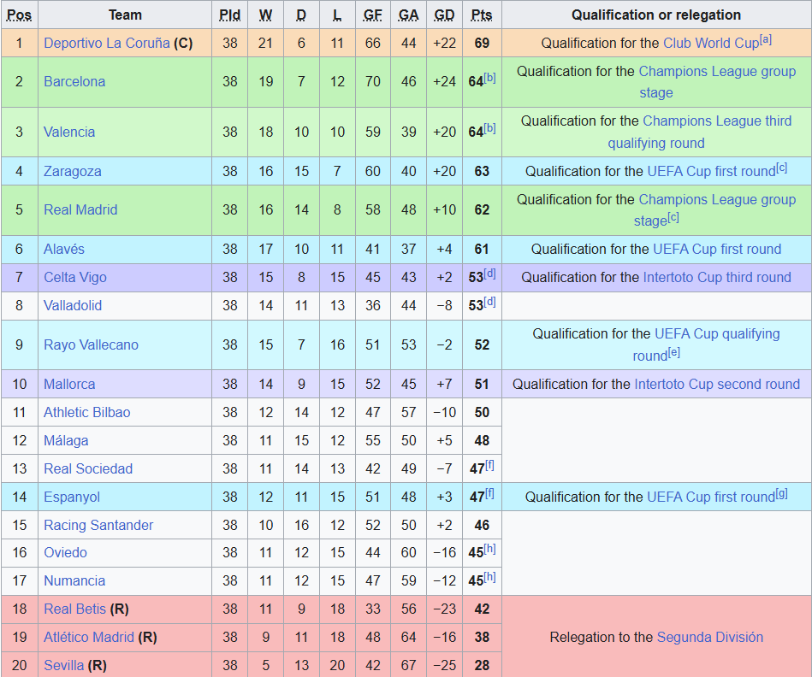Image resolution: width=812 pixels, height=677 pixels.
Task: Open the Barcelona team link
Action: click(x=74, y=82)
